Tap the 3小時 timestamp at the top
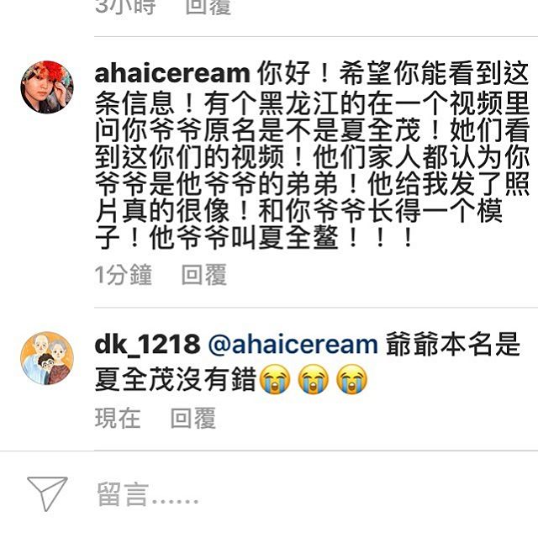The image size is (538, 538). tap(125, 7)
